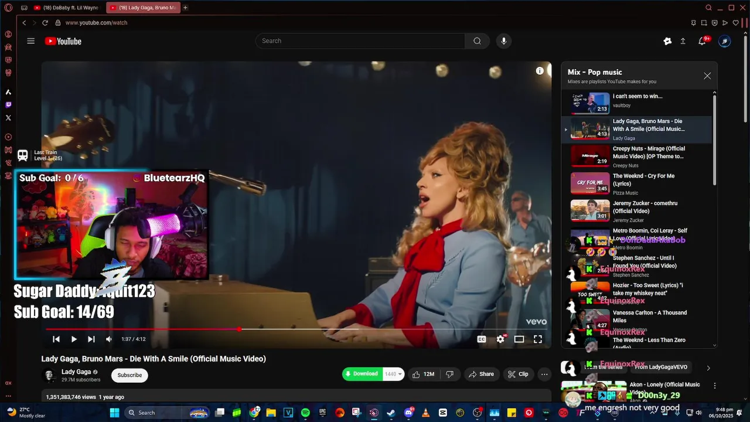750x422 pixels.
Task: Open the notifications bell
Action: coord(702,41)
